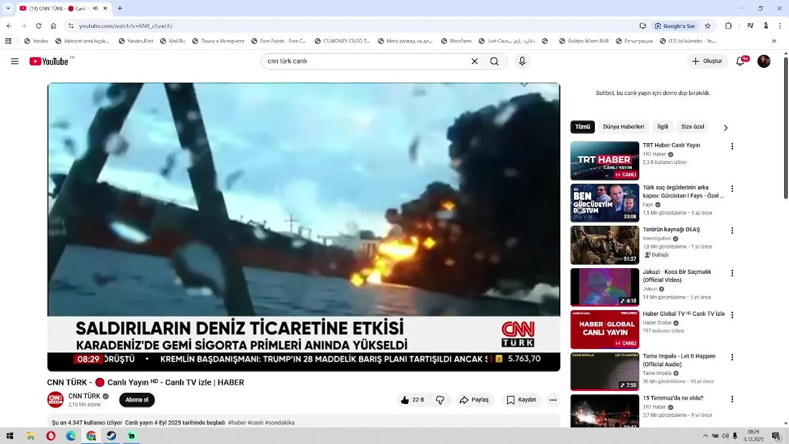Open the tab search dropdown arrow
789x444 pixels.
coord(7,9)
